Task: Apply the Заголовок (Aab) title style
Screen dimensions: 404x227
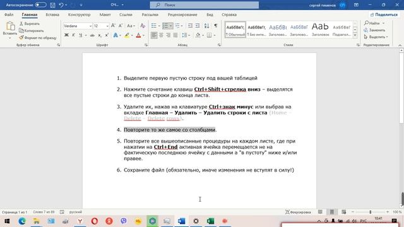Action: tap(320, 30)
